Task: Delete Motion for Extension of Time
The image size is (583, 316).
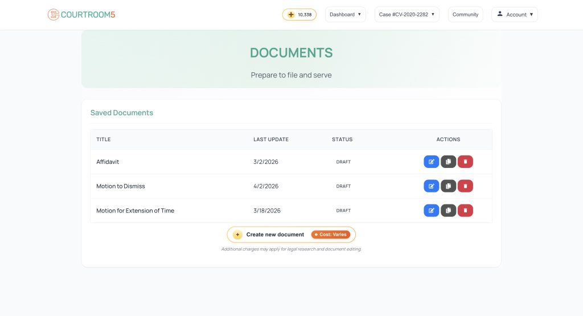Action: (465, 211)
